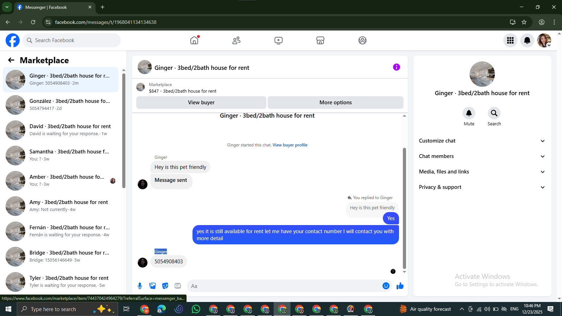Search in conversation with the magnifier icon
The width and height of the screenshot is (562, 316).
494,113
